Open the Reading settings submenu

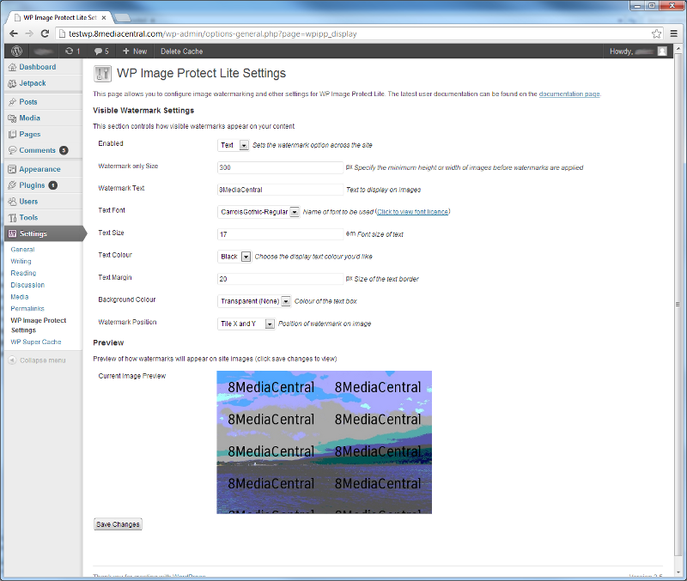pos(23,273)
